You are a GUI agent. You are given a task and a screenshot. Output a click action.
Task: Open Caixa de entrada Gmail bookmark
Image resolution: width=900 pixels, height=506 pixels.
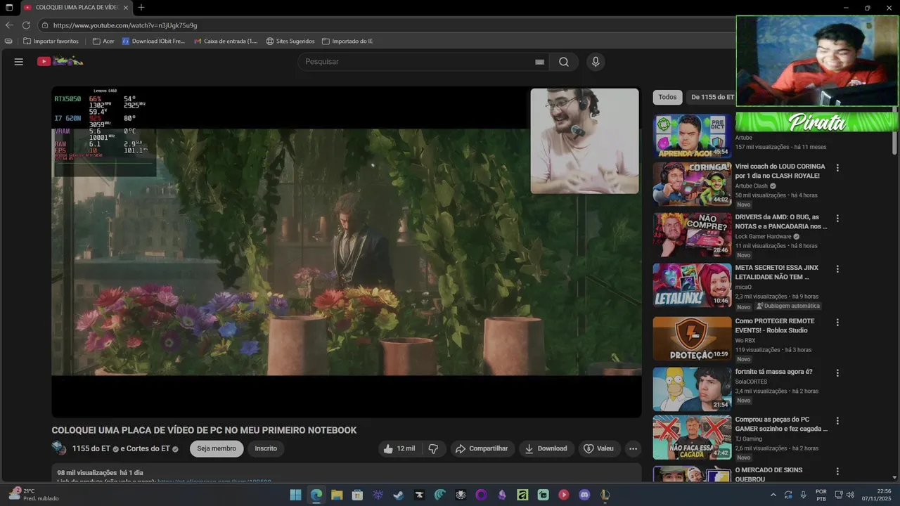(226, 41)
